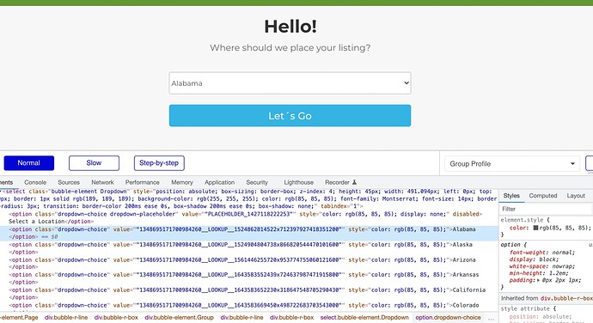
Task: Switch to the Console tab
Action: click(x=35, y=182)
